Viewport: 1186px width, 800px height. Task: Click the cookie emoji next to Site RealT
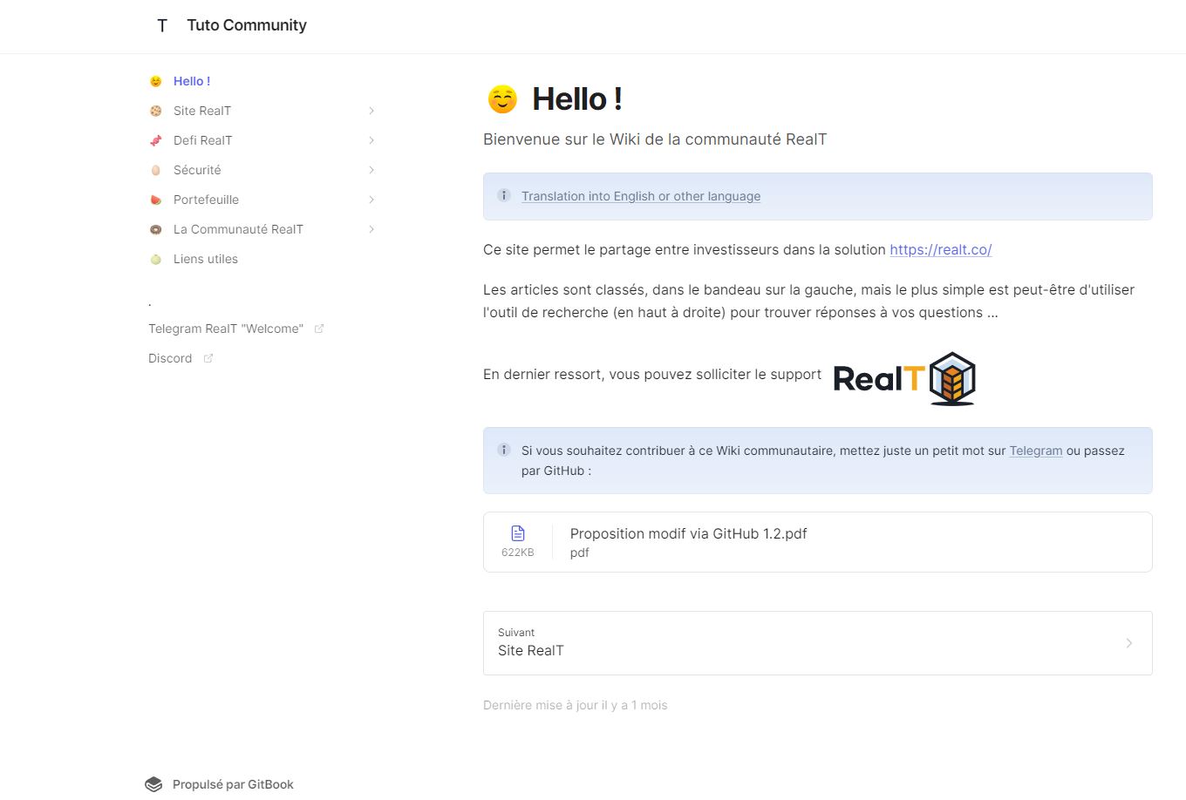click(x=156, y=111)
